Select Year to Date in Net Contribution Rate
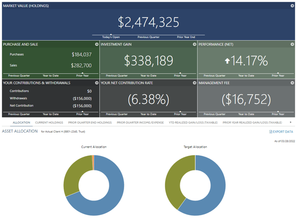 (148, 114)
